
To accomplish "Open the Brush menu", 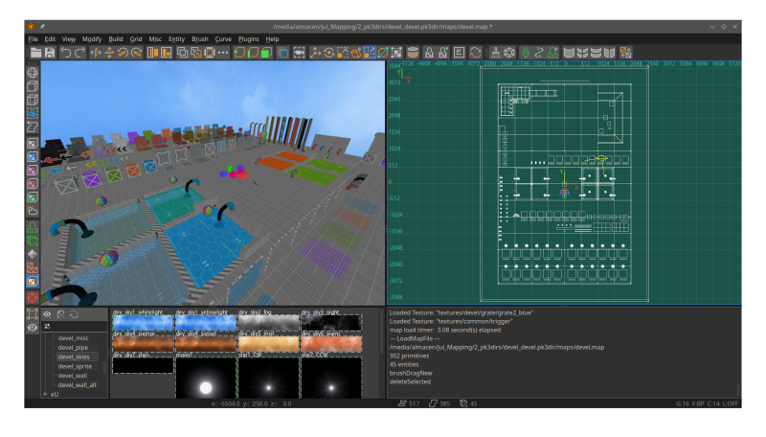I will (x=199, y=38).
